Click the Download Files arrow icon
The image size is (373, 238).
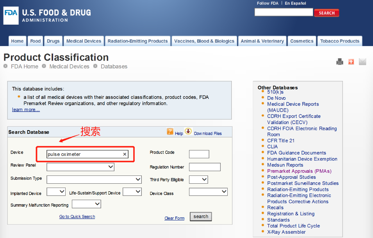(188, 131)
